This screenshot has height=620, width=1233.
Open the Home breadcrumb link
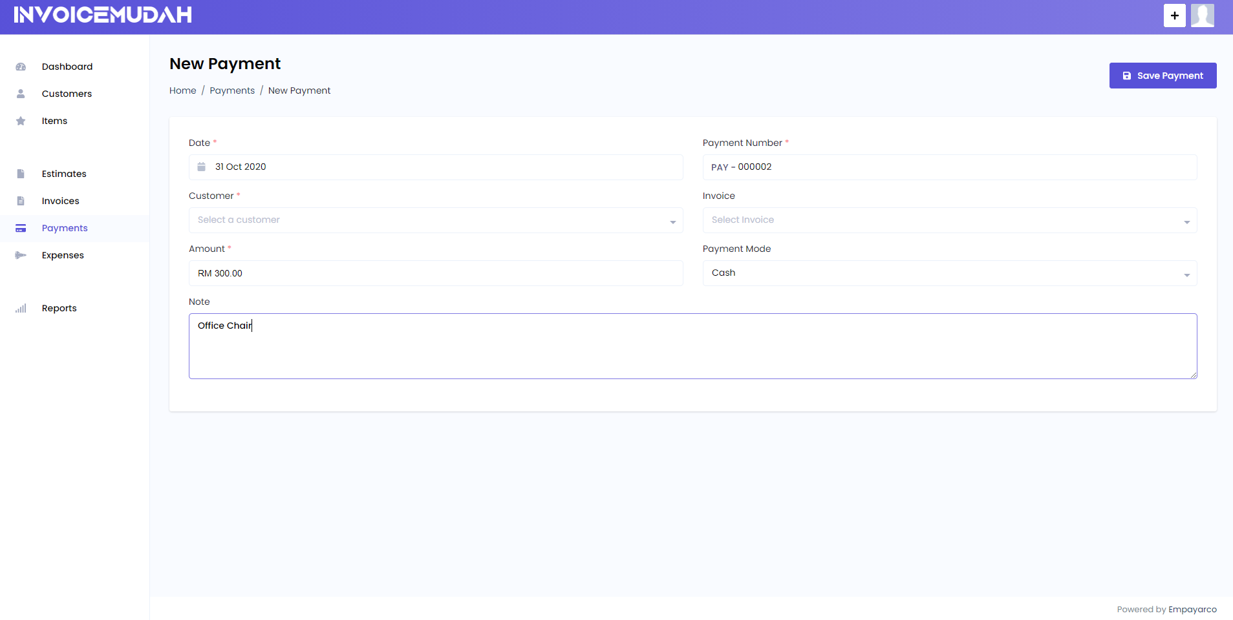(x=182, y=90)
